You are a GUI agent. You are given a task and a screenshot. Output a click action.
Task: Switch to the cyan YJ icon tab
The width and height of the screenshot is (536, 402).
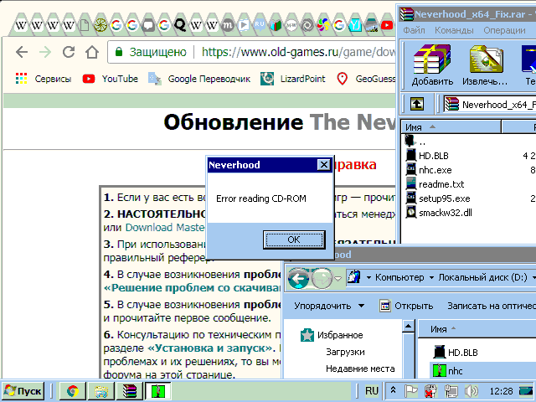point(355,25)
